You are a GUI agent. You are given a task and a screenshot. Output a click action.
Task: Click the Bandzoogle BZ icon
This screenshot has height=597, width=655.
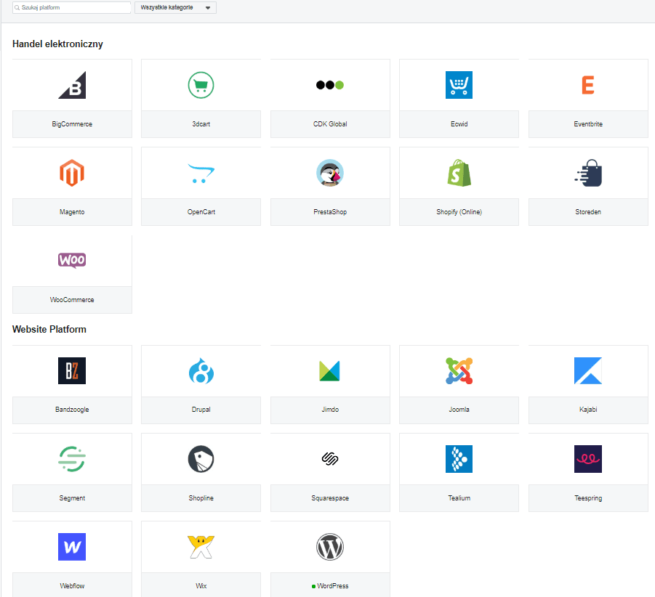click(x=72, y=370)
